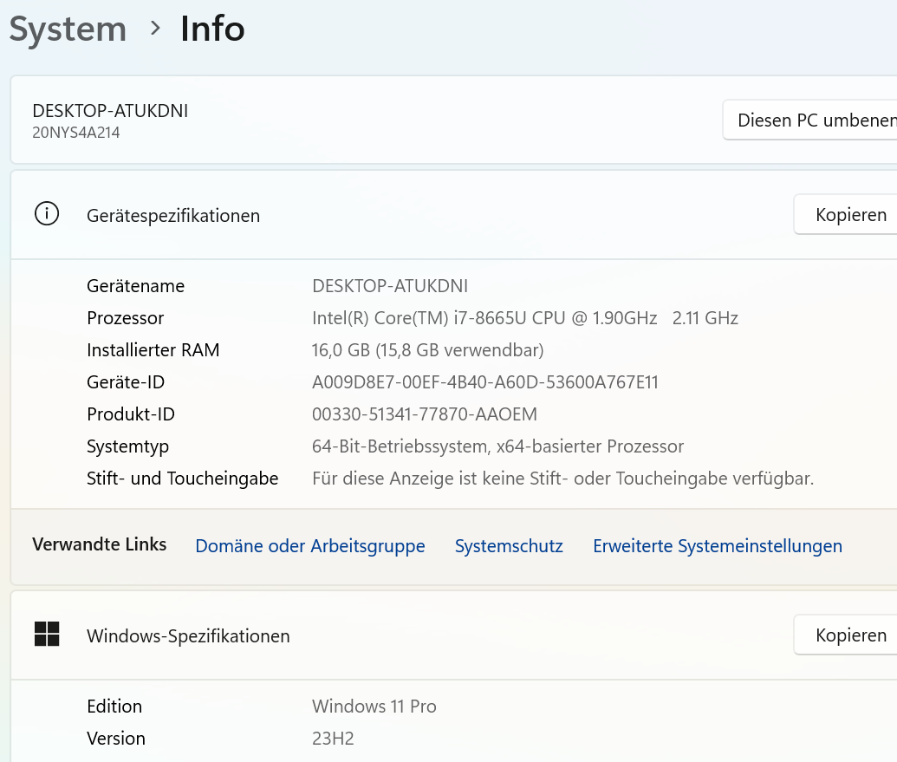Click the Geräte-ID value A009D8E7-00EF-4B40-A60D-53600A767E11
The image size is (897, 762).
(485, 382)
